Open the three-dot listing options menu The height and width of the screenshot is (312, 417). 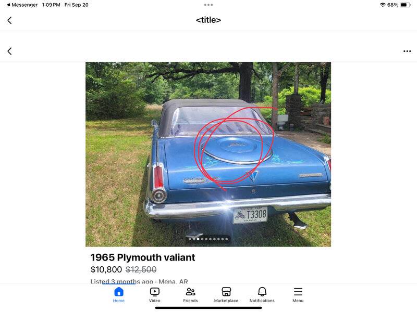point(407,51)
